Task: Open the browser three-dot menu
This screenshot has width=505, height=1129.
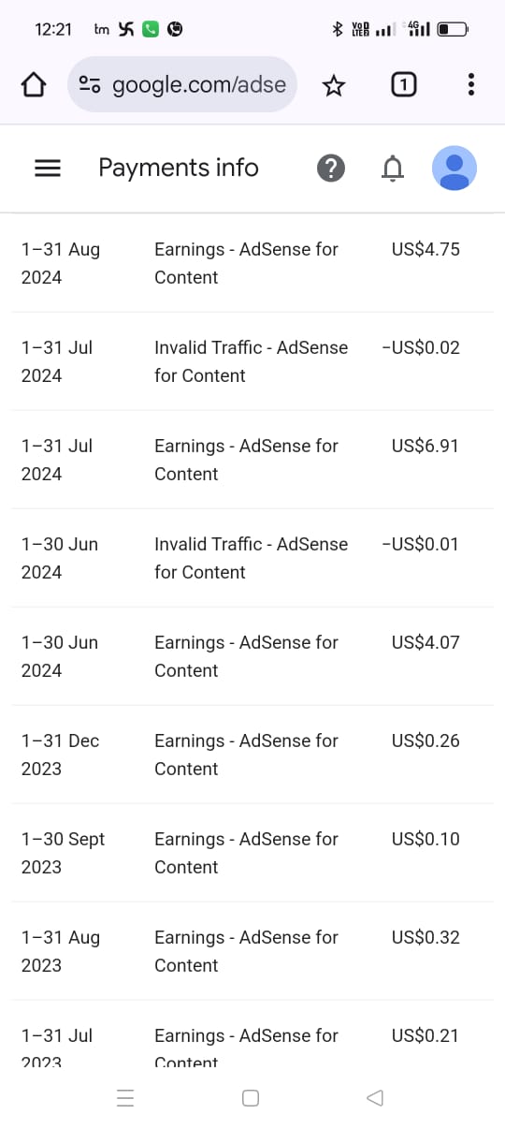Action: coord(470,85)
